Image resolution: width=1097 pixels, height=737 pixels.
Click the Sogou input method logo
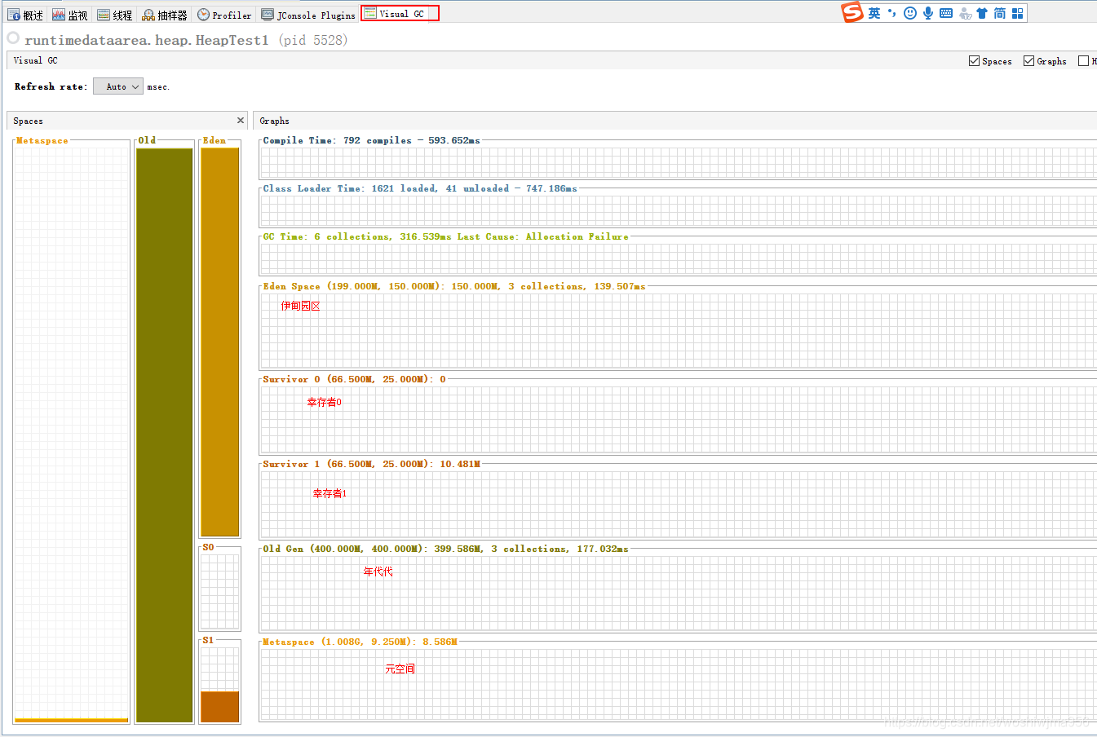click(x=852, y=12)
